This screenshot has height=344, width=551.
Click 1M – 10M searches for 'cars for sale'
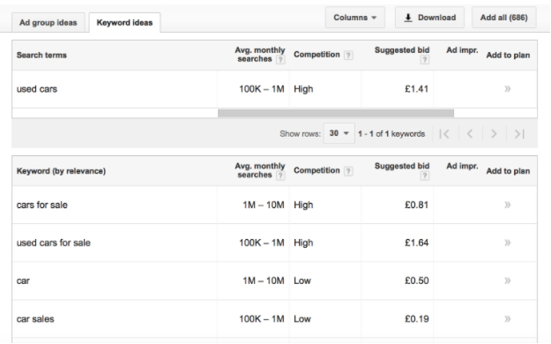coord(264,205)
